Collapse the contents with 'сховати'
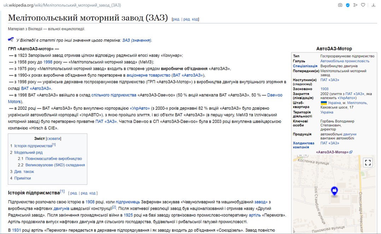Screen dimensions: 381x234 [x=53, y=139]
